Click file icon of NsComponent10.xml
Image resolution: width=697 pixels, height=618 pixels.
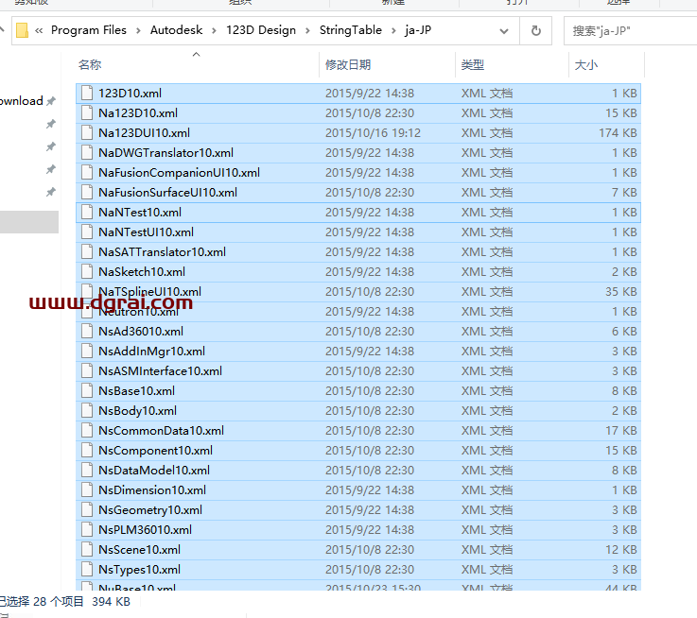coord(87,451)
